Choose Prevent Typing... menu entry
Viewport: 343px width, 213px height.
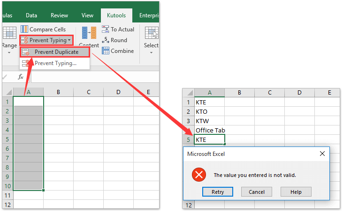[x=55, y=63]
